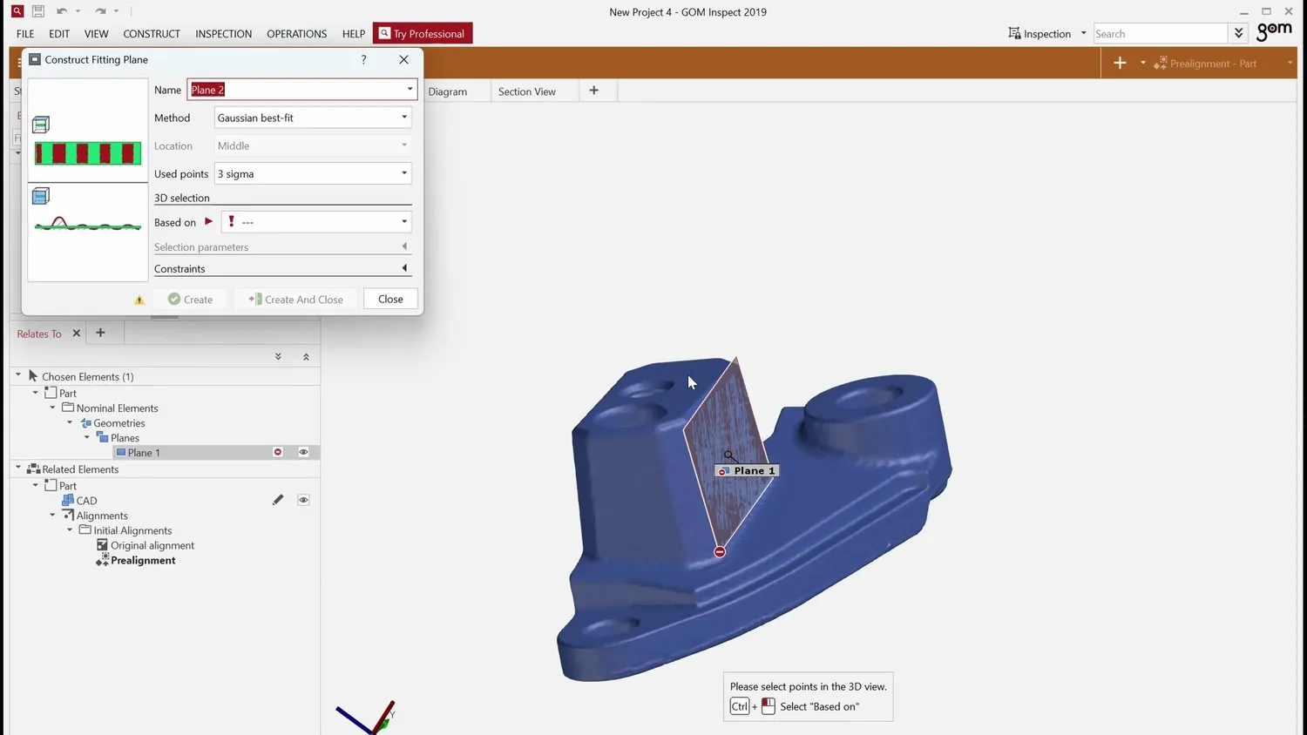Click the yellow warning icon in dialog
This screenshot has width=1307, height=735.
point(139,300)
